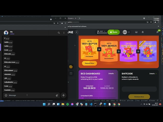This screenshot has width=163, height=122.
Task: Show hidden system tray icons chevron
Action: 141,104
